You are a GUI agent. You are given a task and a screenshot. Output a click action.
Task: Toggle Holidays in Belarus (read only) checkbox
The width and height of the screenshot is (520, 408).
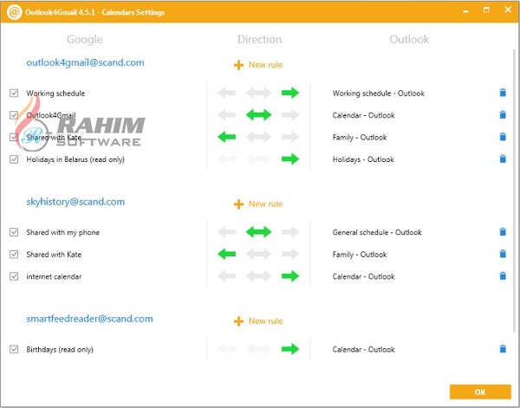[14, 159]
